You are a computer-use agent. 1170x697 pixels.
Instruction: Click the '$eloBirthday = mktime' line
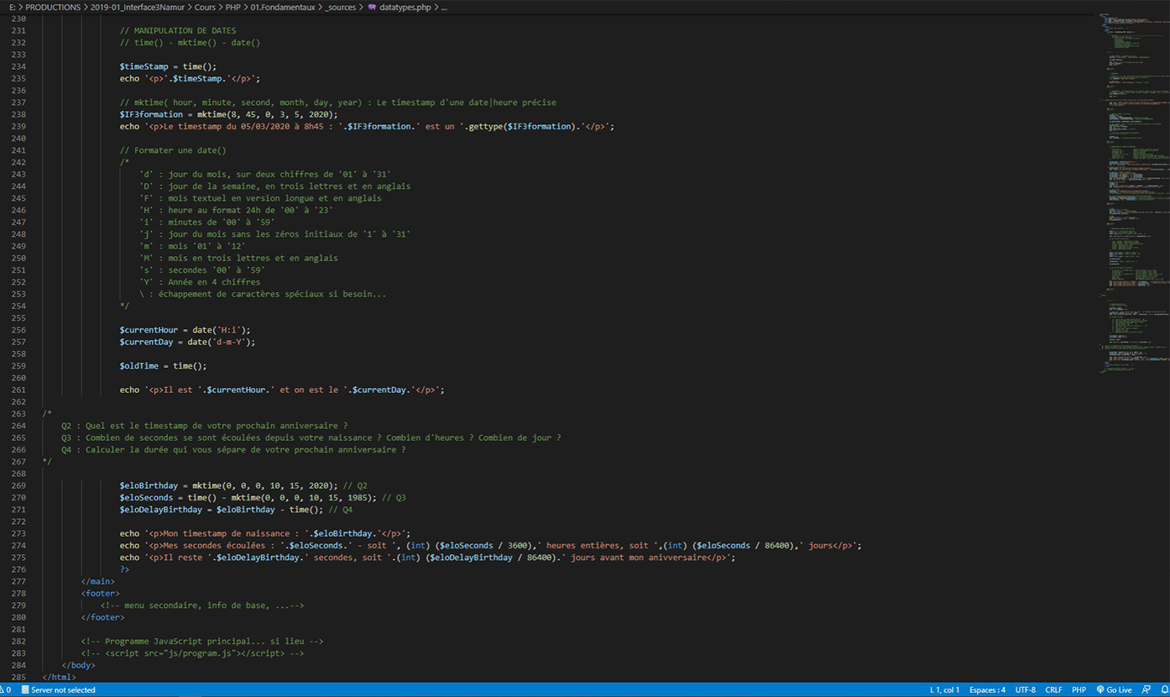click(x=243, y=485)
